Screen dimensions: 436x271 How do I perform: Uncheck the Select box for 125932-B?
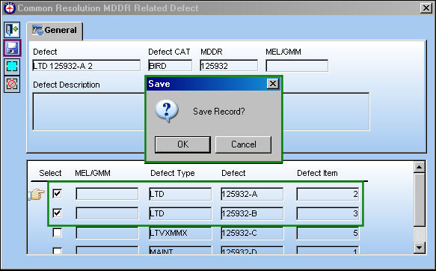[x=58, y=213]
